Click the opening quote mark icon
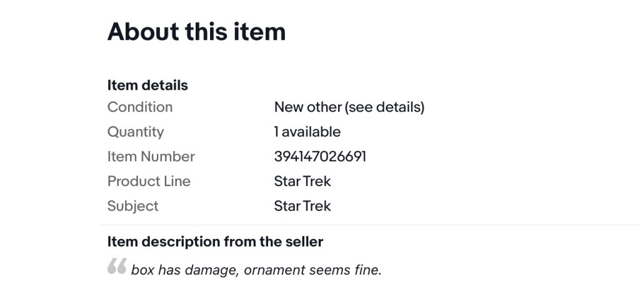Screen dimensions: 640x289 click(117, 267)
